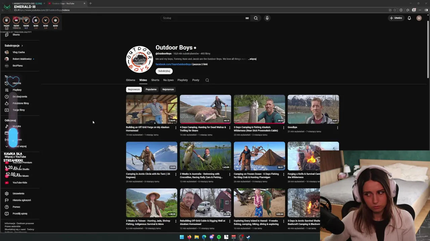Open Prześlij opinię feedback
Screen dimensions: 430x241
(x=20, y=214)
